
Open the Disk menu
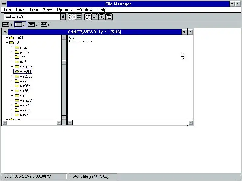point(20,10)
